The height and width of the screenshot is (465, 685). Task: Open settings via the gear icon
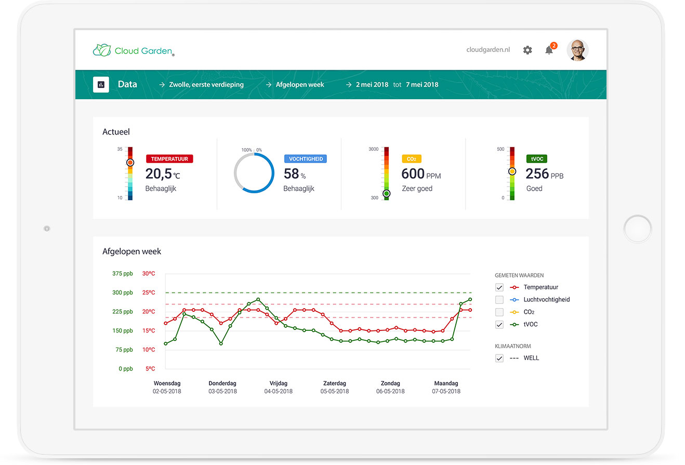click(528, 50)
